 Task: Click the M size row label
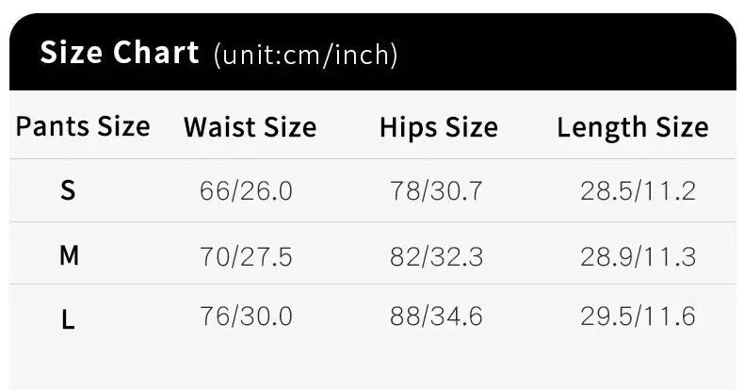click(x=69, y=255)
